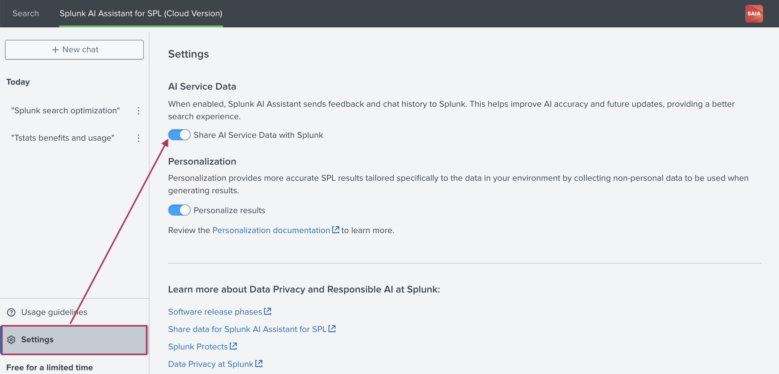This screenshot has height=374, width=779.
Task: Click the "Today" section heading
Action: (x=18, y=82)
